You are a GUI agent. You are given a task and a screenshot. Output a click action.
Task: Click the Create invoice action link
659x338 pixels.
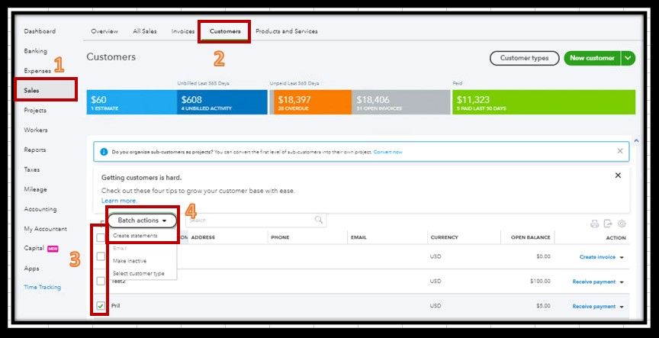(597, 257)
